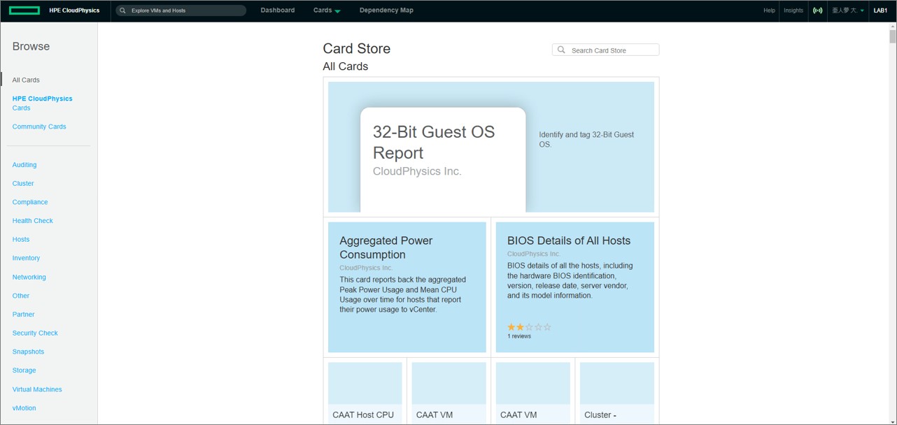Select Community Cards in the sidebar

coord(39,127)
